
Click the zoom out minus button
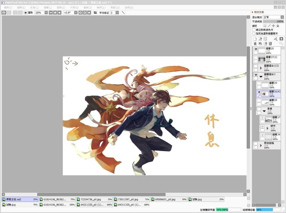pos(51,13)
